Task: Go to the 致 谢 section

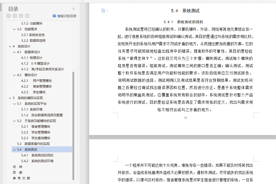Action: click(x=18, y=173)
